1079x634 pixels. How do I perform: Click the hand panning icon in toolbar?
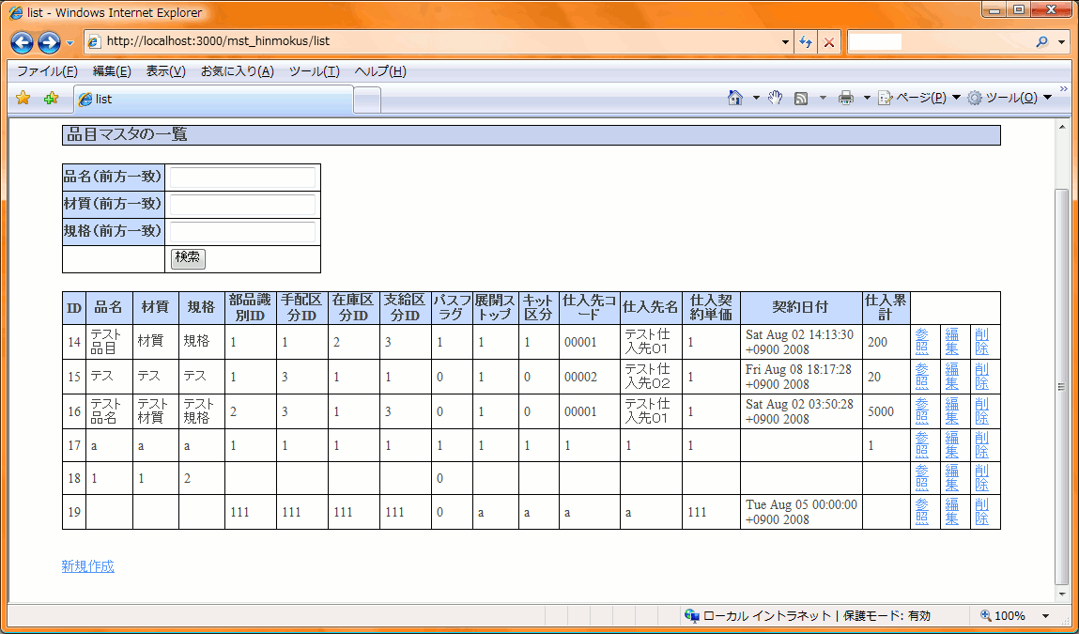(776, 98)
